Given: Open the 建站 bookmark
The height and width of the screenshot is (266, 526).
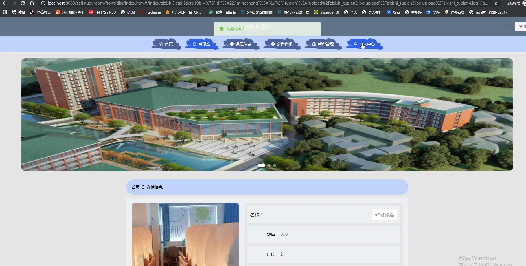Looking at the screenshot, I should [x=18, y=12].
